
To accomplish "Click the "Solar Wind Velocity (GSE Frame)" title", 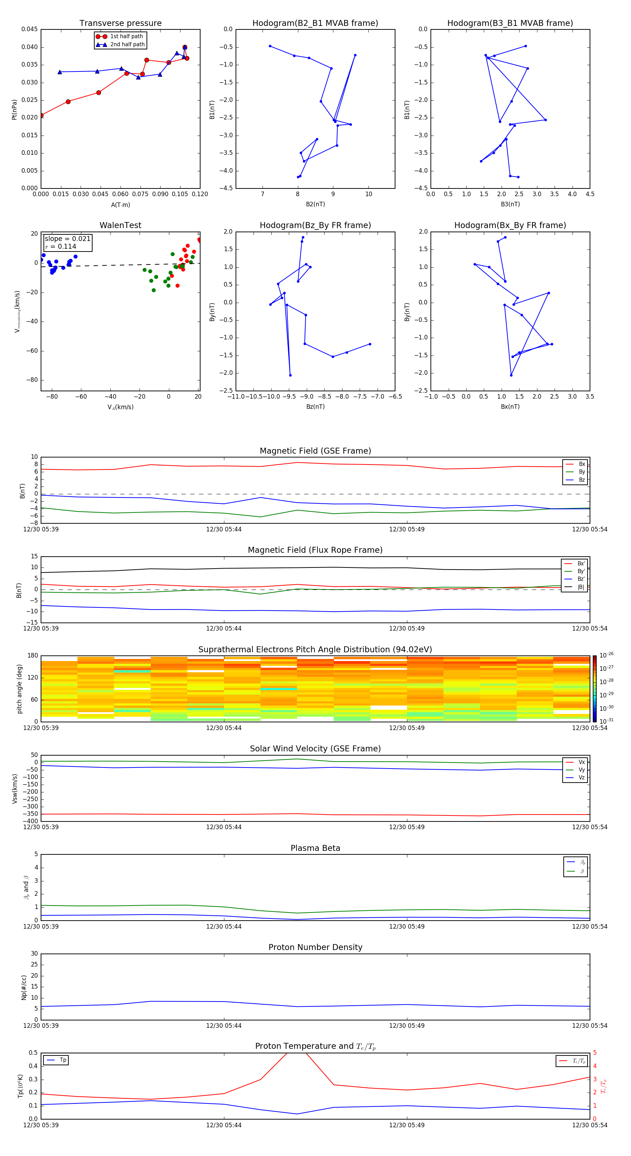I will 315,749.
